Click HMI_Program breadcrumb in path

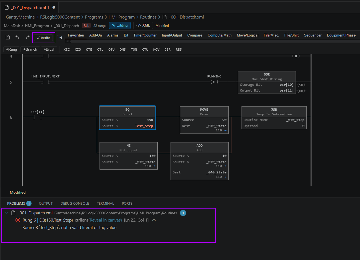(121, 17)
